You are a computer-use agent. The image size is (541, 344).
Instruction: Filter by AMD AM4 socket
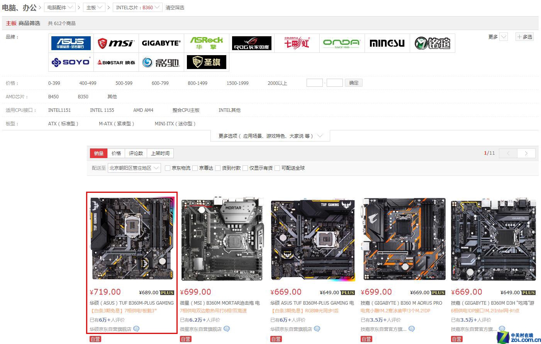point(143,110)
